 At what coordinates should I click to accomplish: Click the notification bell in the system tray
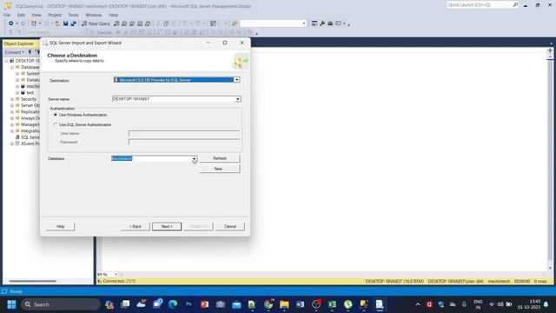click(546, 304)
